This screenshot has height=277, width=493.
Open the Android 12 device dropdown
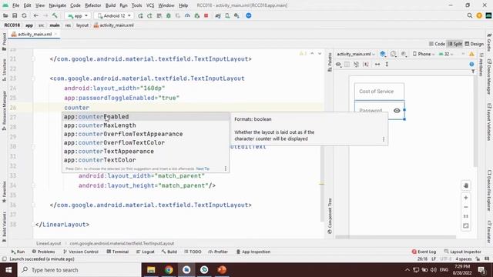click(x=114, y=15)
